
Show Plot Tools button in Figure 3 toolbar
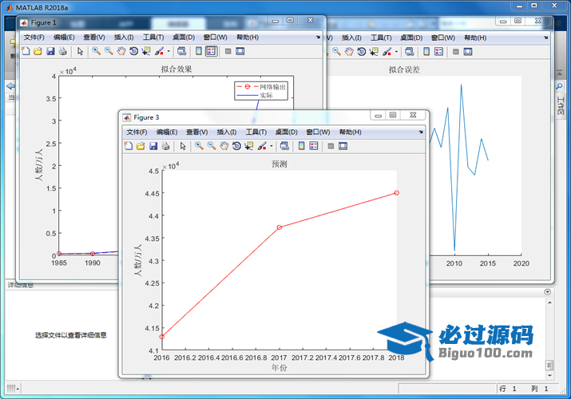343,146
